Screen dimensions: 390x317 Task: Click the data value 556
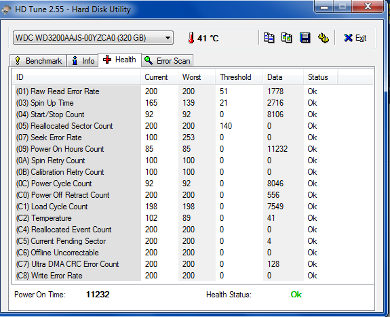[x=273, y=195]
